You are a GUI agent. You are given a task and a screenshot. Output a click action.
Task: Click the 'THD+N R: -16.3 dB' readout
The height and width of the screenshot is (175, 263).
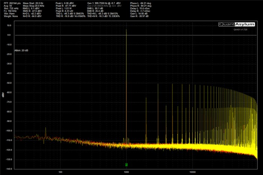103,16
